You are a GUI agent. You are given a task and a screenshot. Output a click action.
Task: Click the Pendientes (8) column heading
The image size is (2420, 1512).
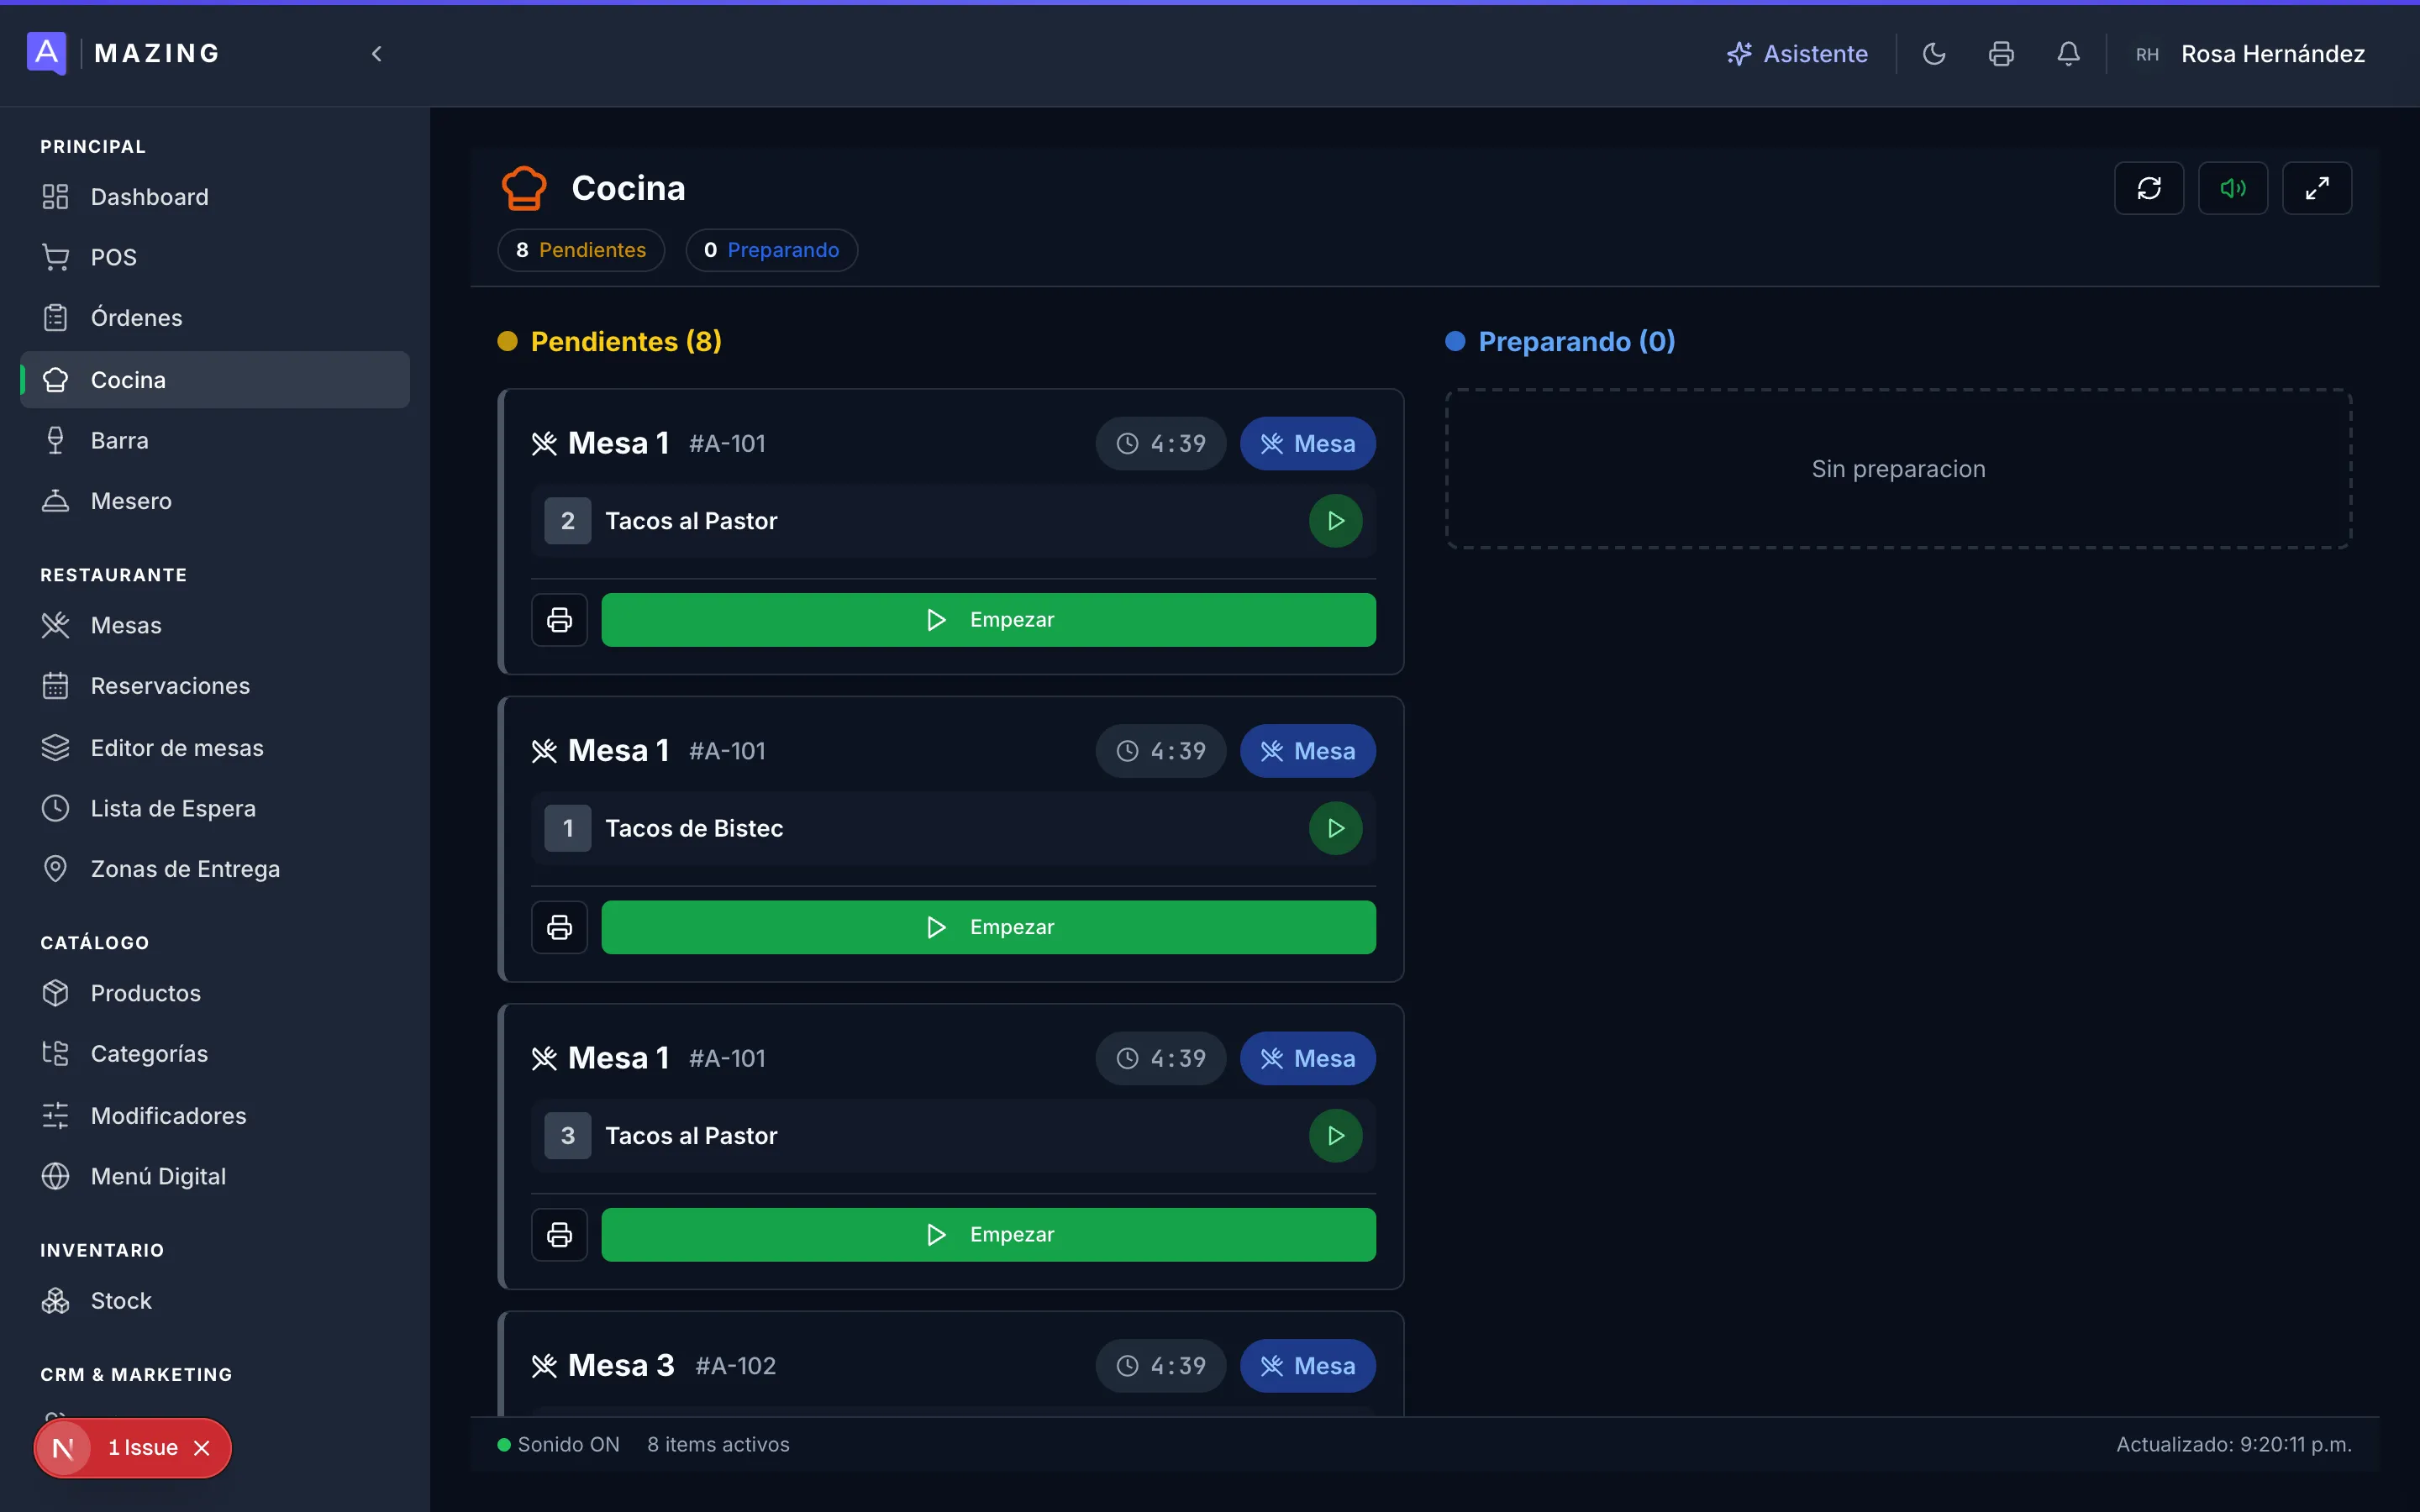(x=626, y=342)
